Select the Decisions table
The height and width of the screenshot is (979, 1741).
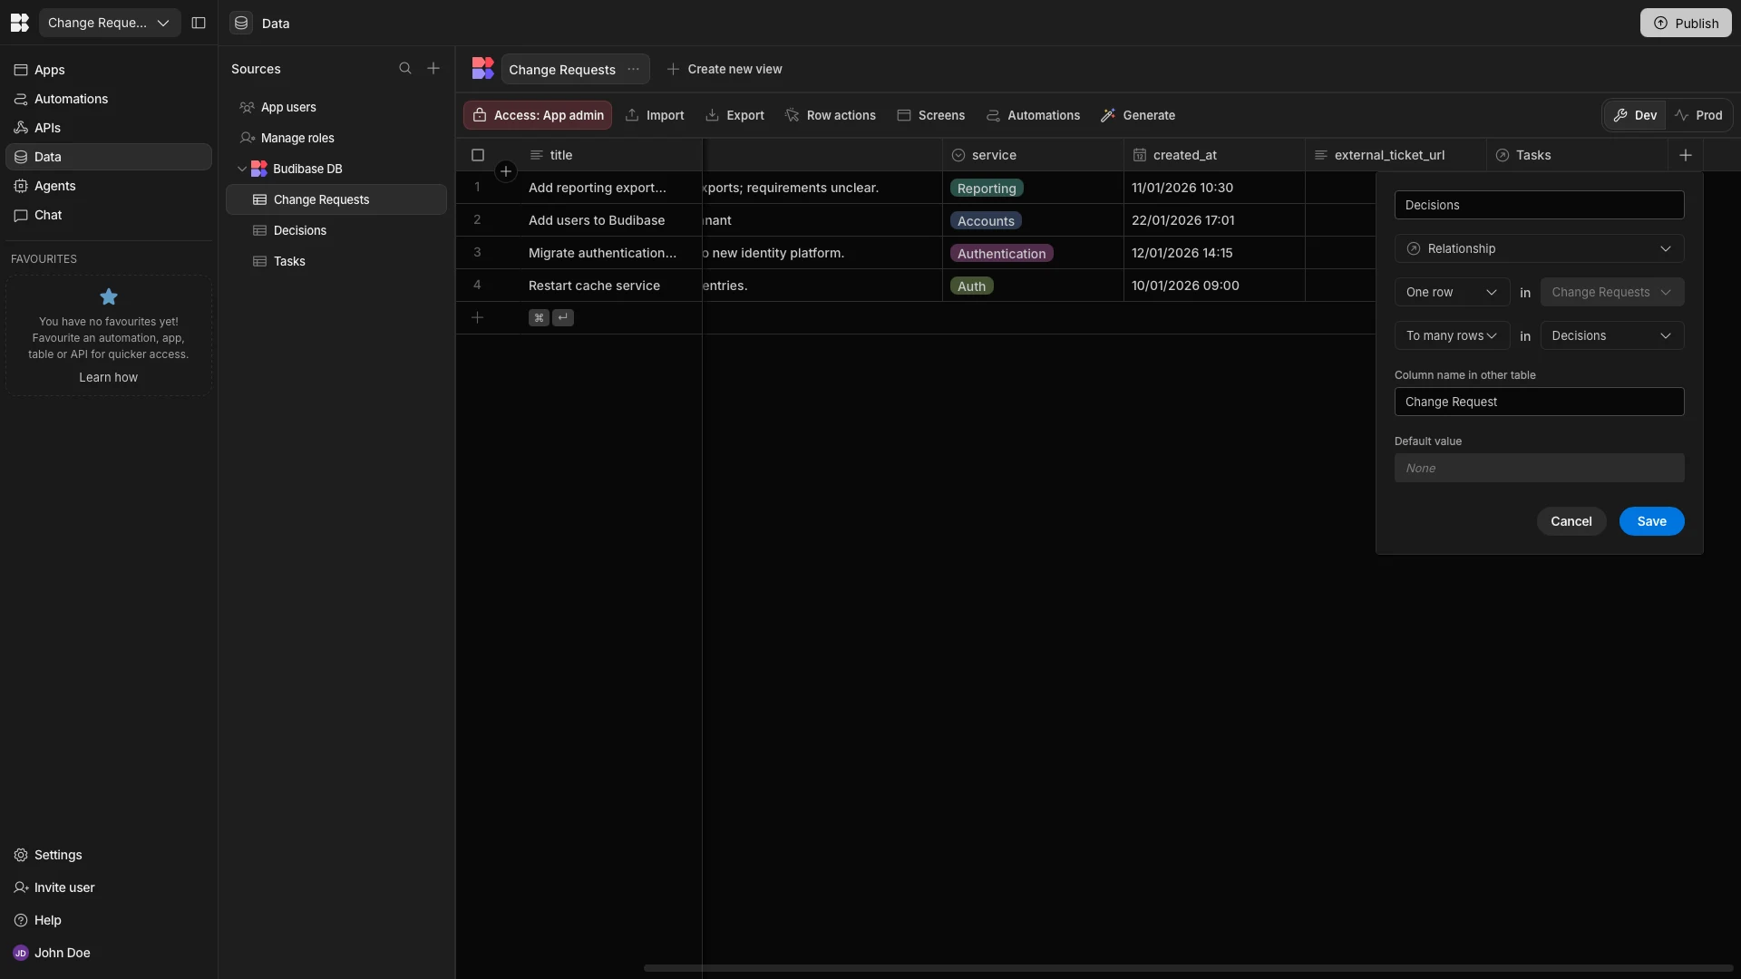[x=300, y=230]
